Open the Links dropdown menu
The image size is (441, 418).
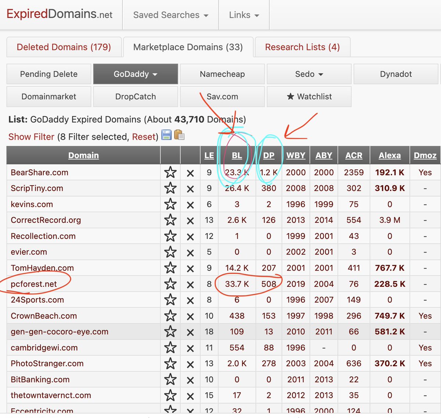[x=244, y=15]
